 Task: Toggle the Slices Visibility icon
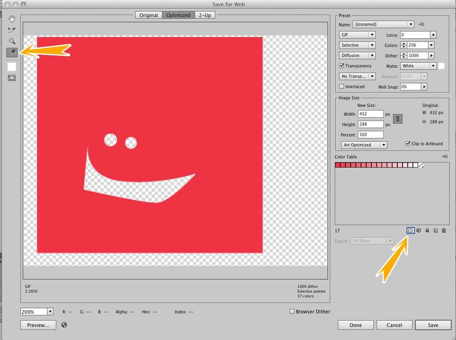click(x=12, y=78)
